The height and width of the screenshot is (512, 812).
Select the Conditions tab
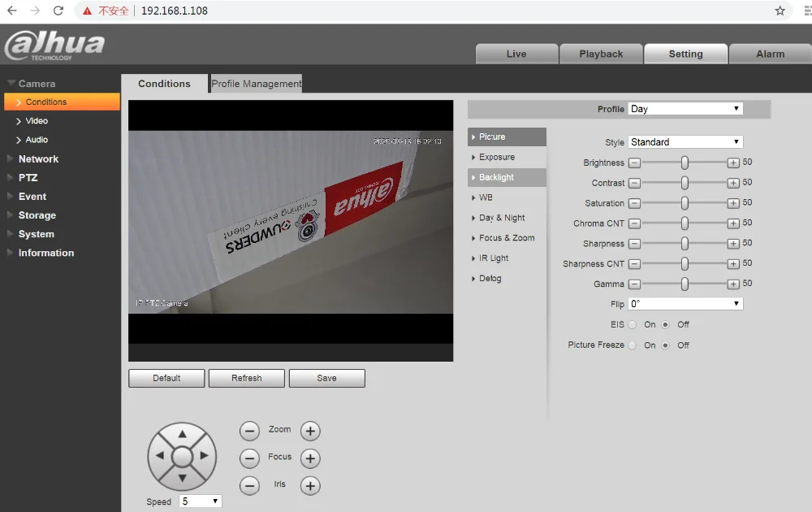tap(164, 84)
